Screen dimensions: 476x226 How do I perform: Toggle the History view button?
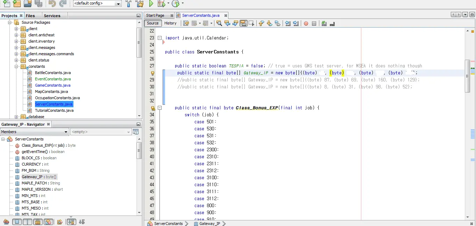pos(170,23)
